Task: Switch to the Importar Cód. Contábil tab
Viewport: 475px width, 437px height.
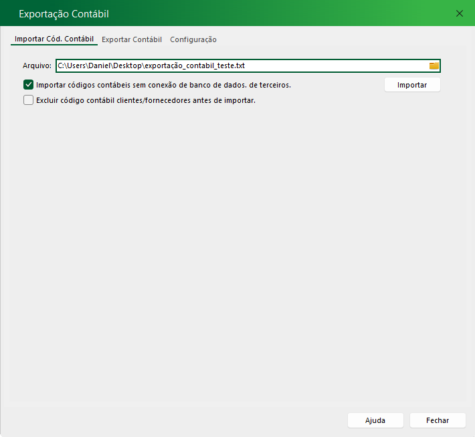Action: pos(54,39)
